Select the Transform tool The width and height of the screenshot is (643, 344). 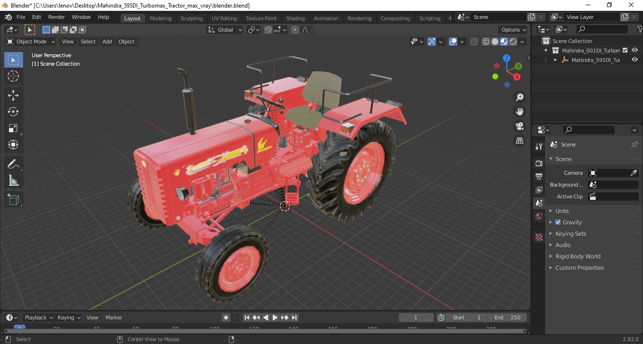point(13,145)
